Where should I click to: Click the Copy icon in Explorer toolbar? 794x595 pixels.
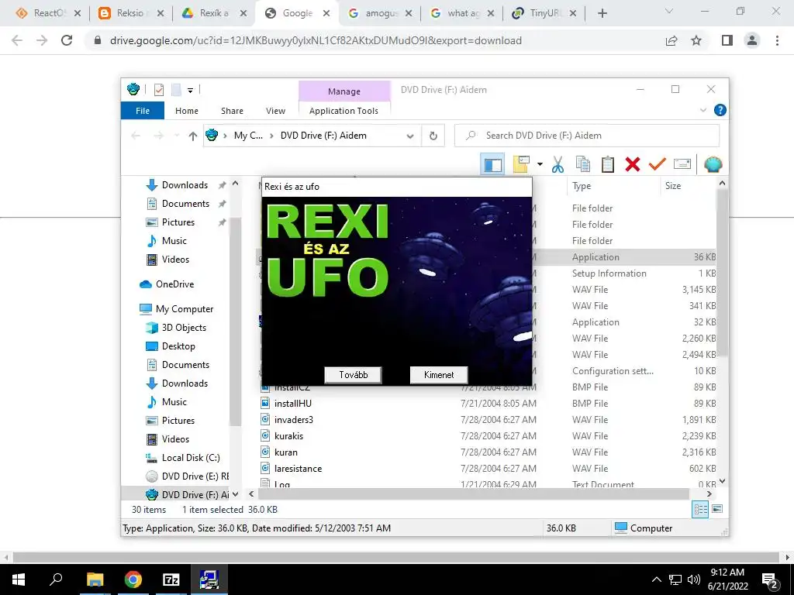[583, 164]
